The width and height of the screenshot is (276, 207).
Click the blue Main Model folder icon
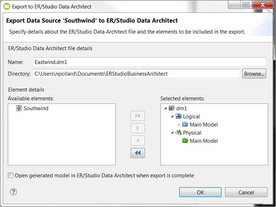point(185,124)
